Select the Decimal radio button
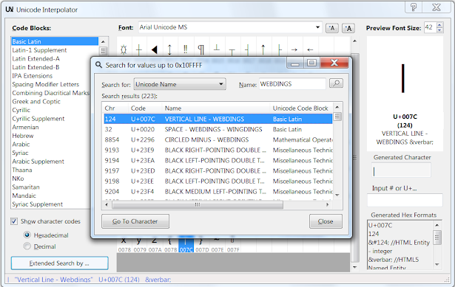 27,246
